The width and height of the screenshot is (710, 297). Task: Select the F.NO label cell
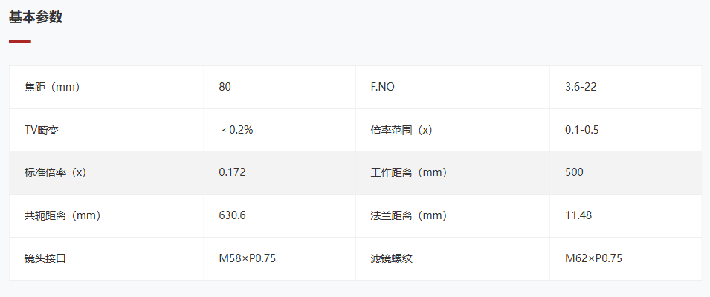452,88
